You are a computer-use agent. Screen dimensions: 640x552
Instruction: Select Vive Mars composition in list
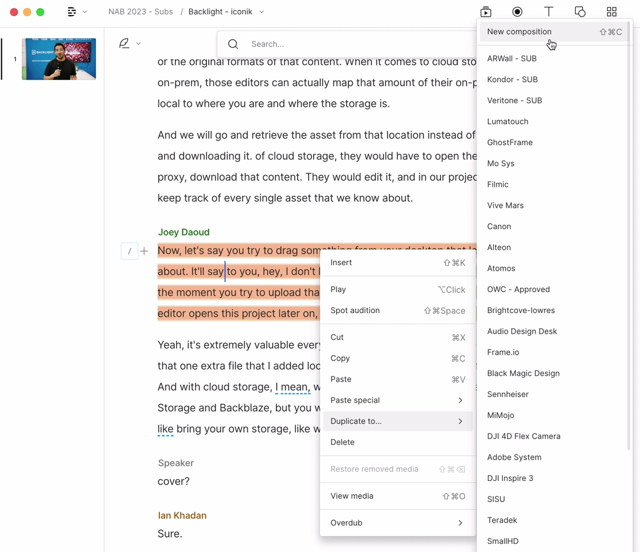554,205
